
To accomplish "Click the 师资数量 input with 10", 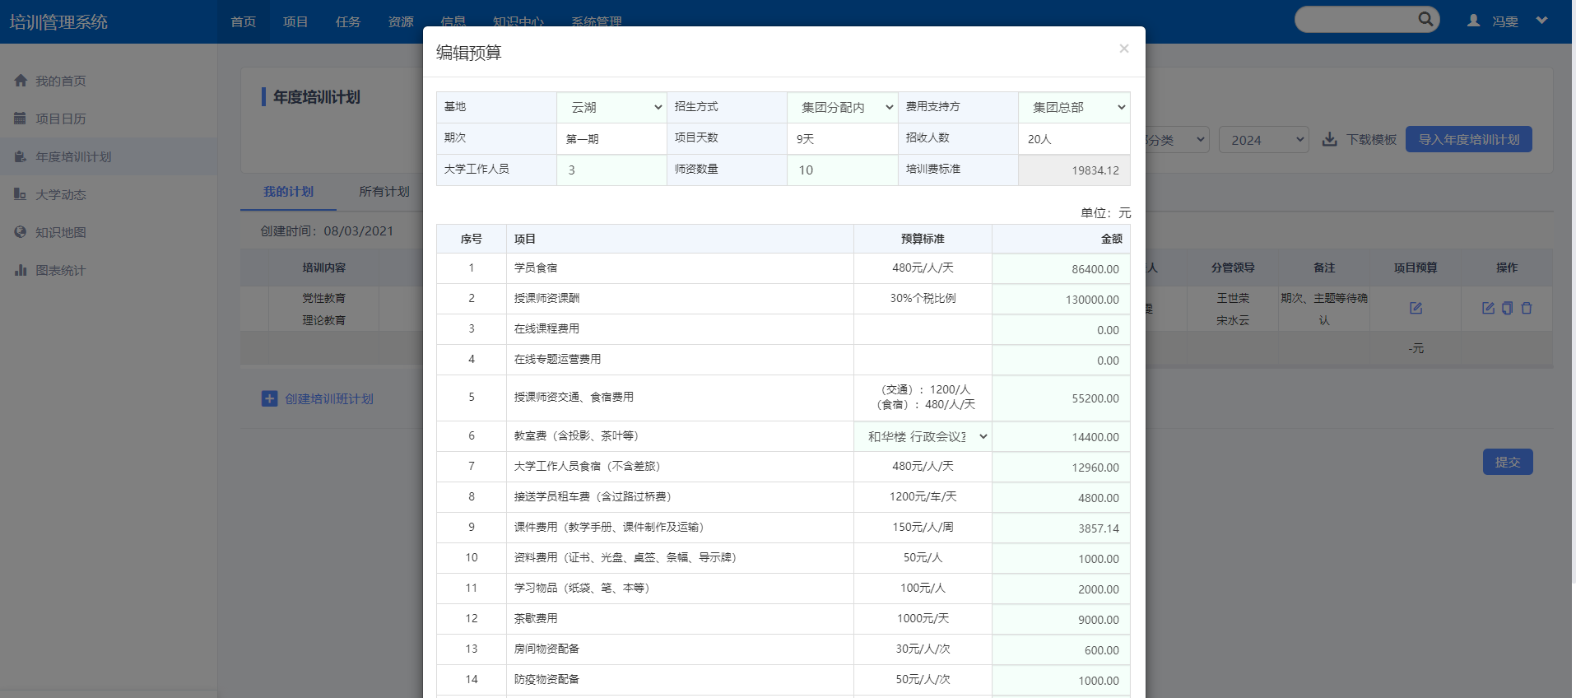I will pos(842,170).
